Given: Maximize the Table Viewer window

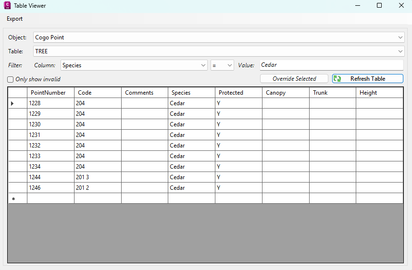Looking at the screenshot, I should click(x=379, y=6).
